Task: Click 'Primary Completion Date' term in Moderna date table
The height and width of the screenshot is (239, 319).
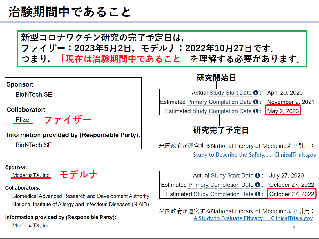Action: click(x=221, y=185)
